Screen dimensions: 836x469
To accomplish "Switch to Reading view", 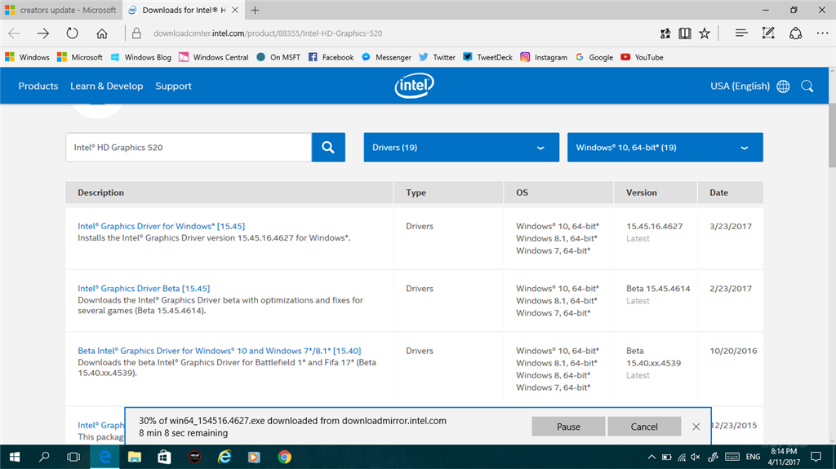I will pos(685,33).
